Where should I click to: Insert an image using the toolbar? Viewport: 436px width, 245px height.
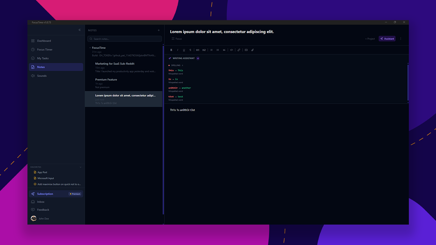click(x=246, y=50)
